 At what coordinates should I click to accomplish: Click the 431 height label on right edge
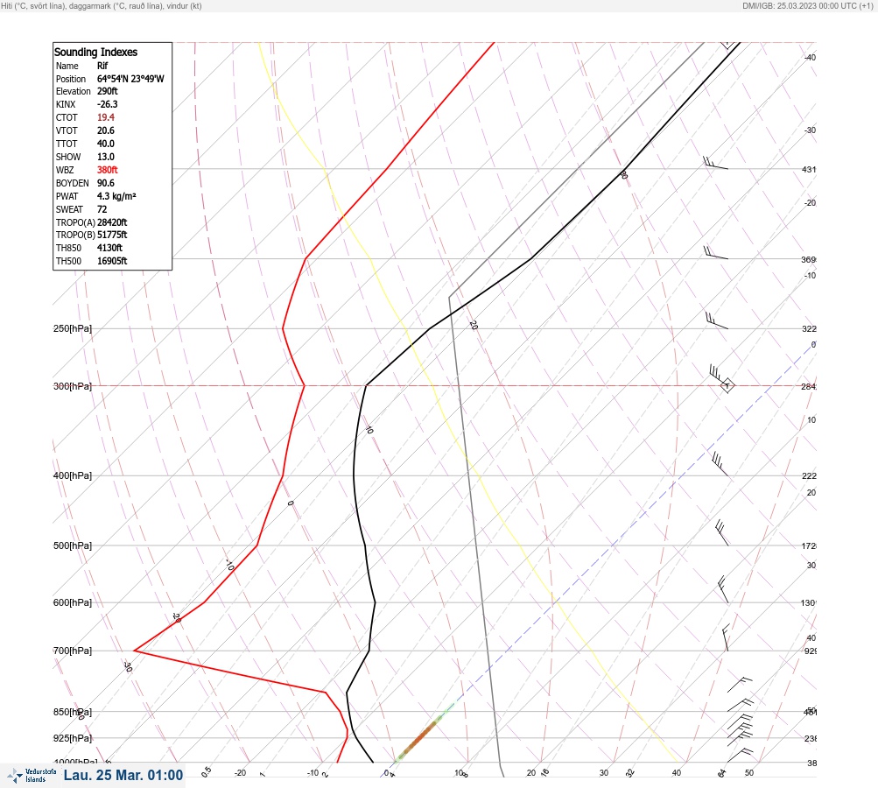[809, 169]
